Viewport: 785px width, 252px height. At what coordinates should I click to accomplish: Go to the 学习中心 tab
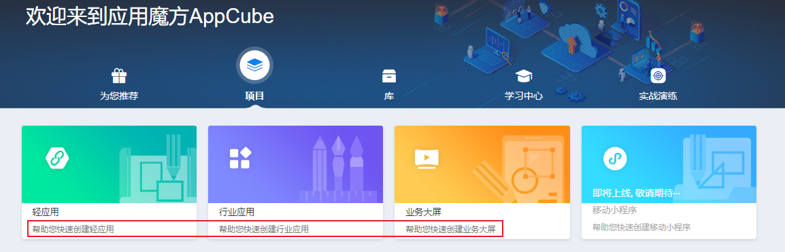524,96
